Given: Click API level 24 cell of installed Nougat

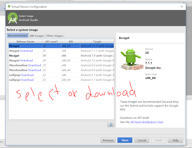Looking at the screenshot, I should point(52,56).
